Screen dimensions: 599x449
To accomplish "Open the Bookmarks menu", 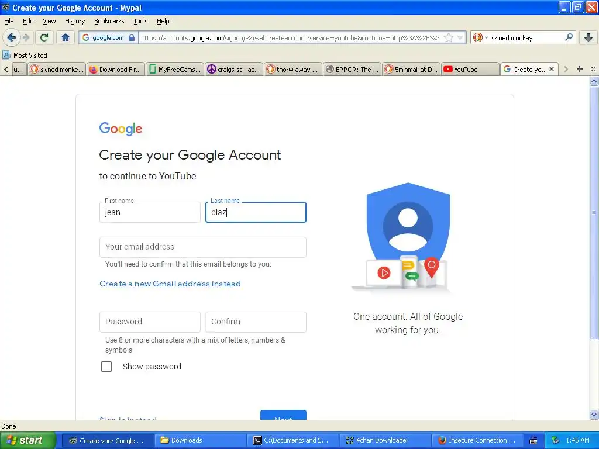I will click(109, 21).
